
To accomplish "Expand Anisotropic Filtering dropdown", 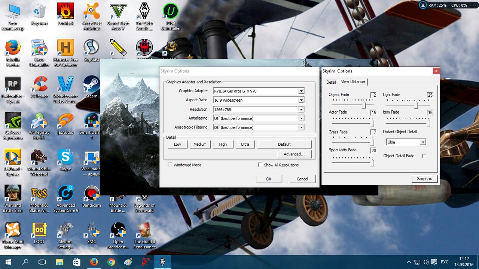I will pyautogui.click(x=301, y=127).
